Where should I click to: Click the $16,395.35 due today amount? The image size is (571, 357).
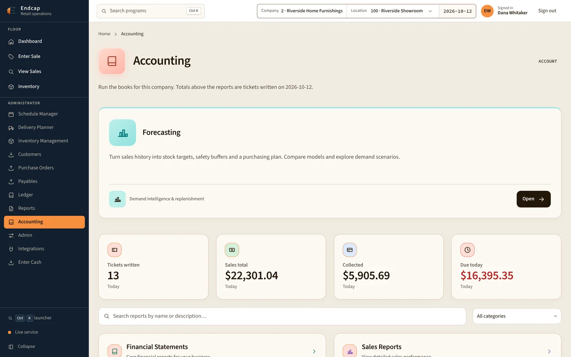(487, 275)
